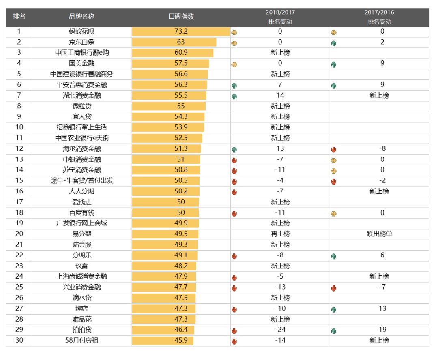Image resolution: width=438 pixels, height=354 pixels.
Task: Click red down arrow in 兴业消费金融 2017/2016 column
Action: click(333, 288)
